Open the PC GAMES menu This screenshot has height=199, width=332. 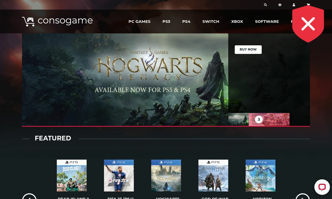(140, 22)
